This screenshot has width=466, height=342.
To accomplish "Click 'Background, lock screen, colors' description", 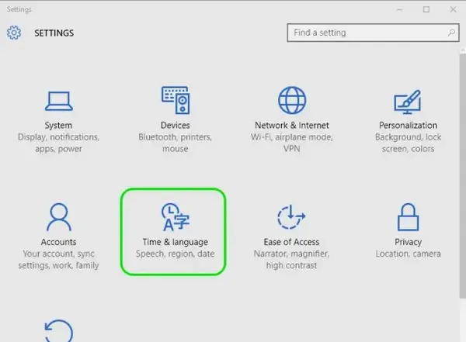I will pyautogui.click(x=408, y=143).
